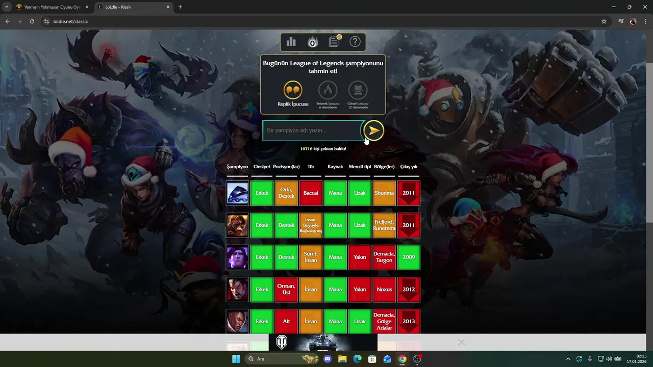653x367 pixels.
Task: Click the orange Orta, Destek position cell
Action: click(x=286, y=193)
